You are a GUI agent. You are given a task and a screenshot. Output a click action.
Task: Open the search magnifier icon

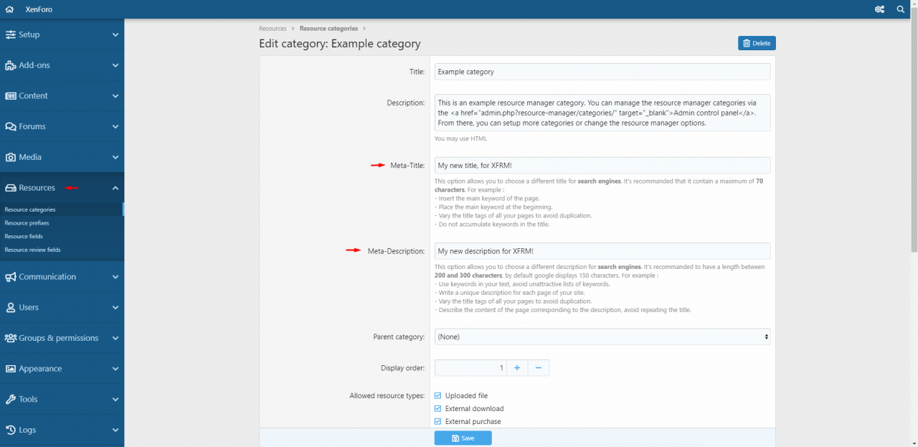[901, 9]
